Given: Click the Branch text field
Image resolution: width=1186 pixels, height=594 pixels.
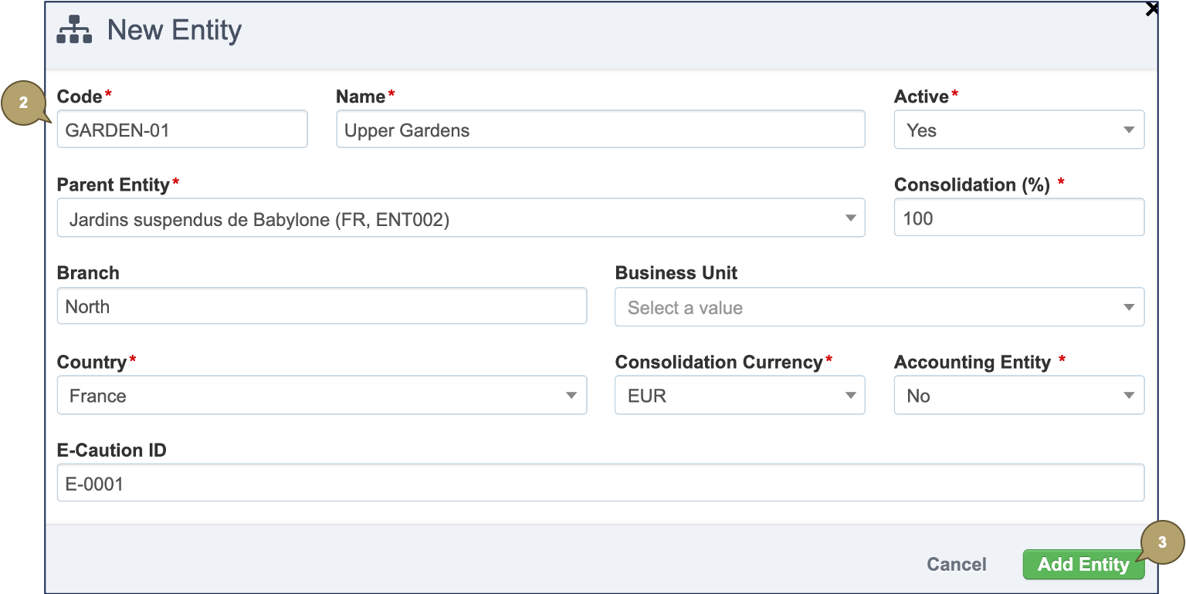Looking at the screenshot, I should point(321,307).
